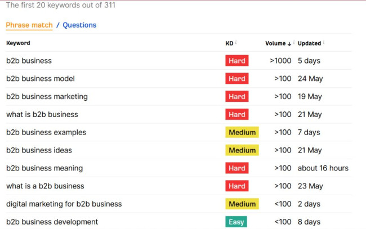366x229 pixels.
Task: Click the Keyword column header
Action: pos(18,43)
